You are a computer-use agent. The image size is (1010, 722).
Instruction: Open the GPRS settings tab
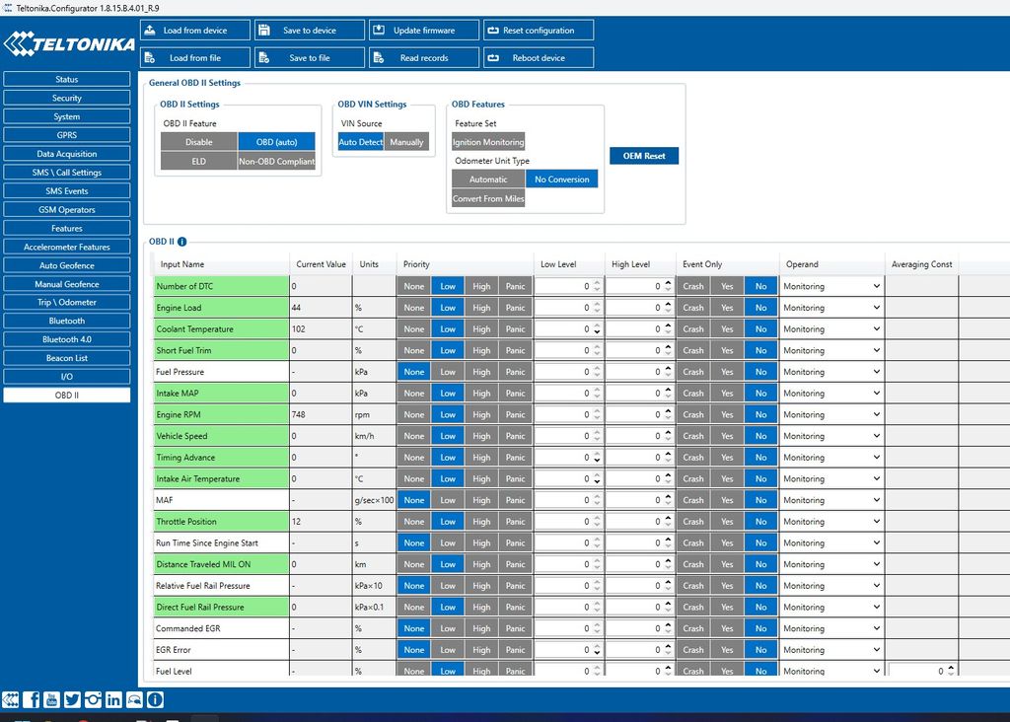[x=66, y=135]
